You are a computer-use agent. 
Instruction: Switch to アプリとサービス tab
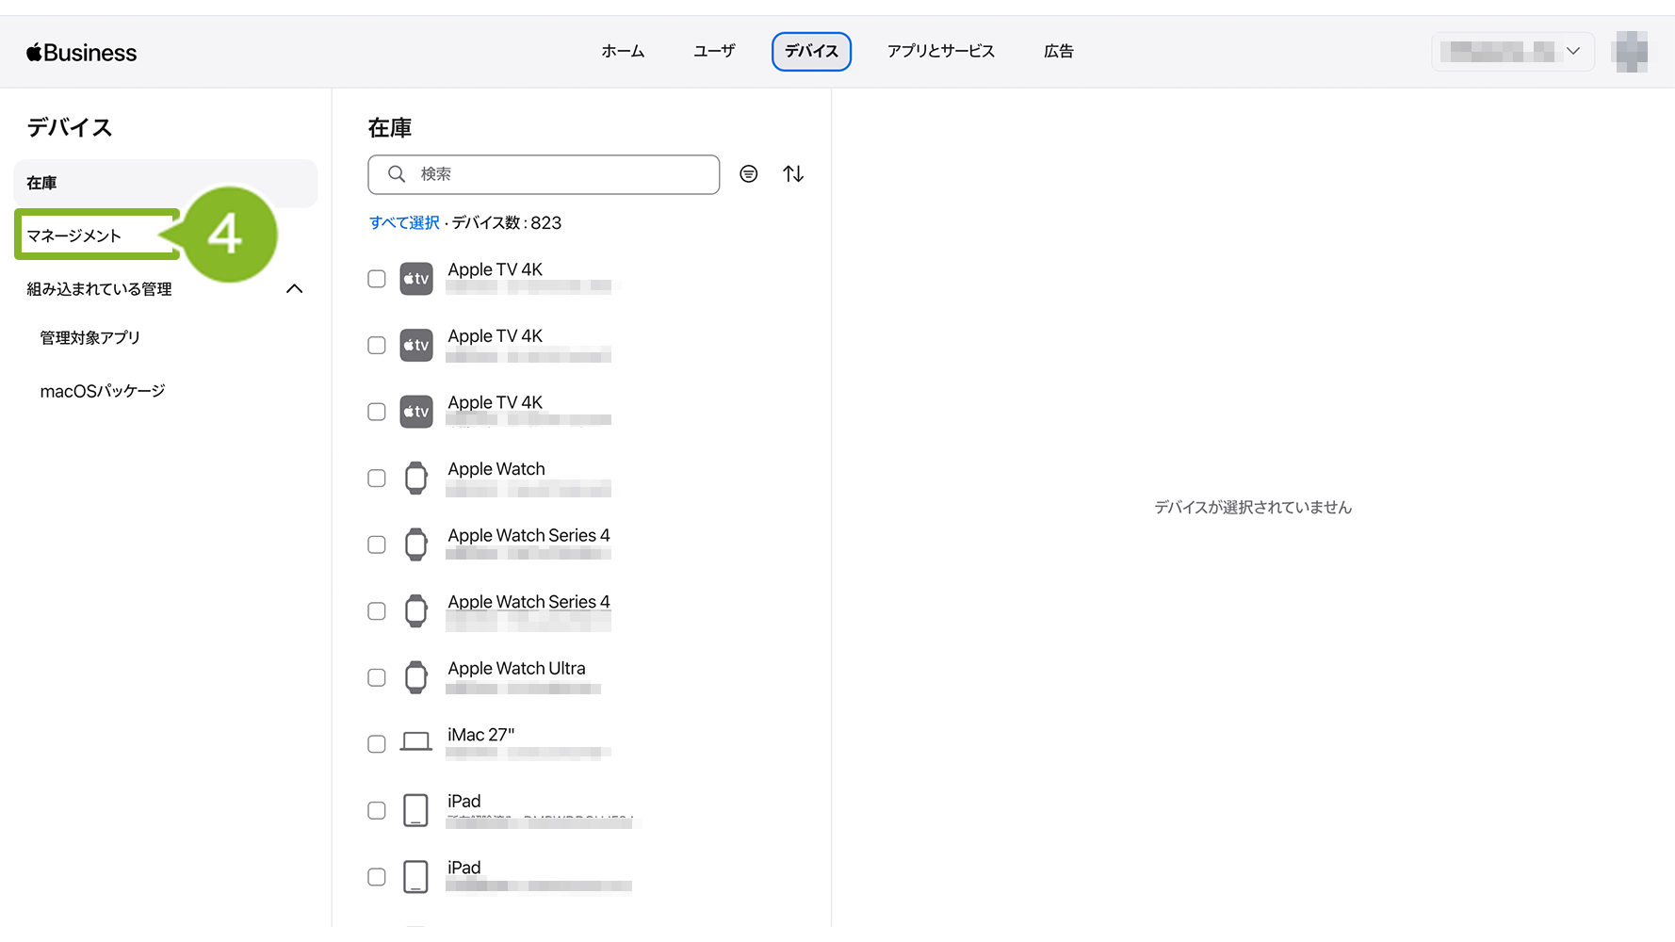940,52
